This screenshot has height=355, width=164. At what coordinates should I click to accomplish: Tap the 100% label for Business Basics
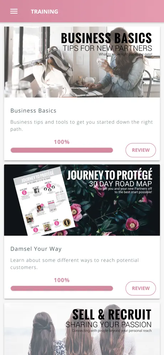point(62,142)
